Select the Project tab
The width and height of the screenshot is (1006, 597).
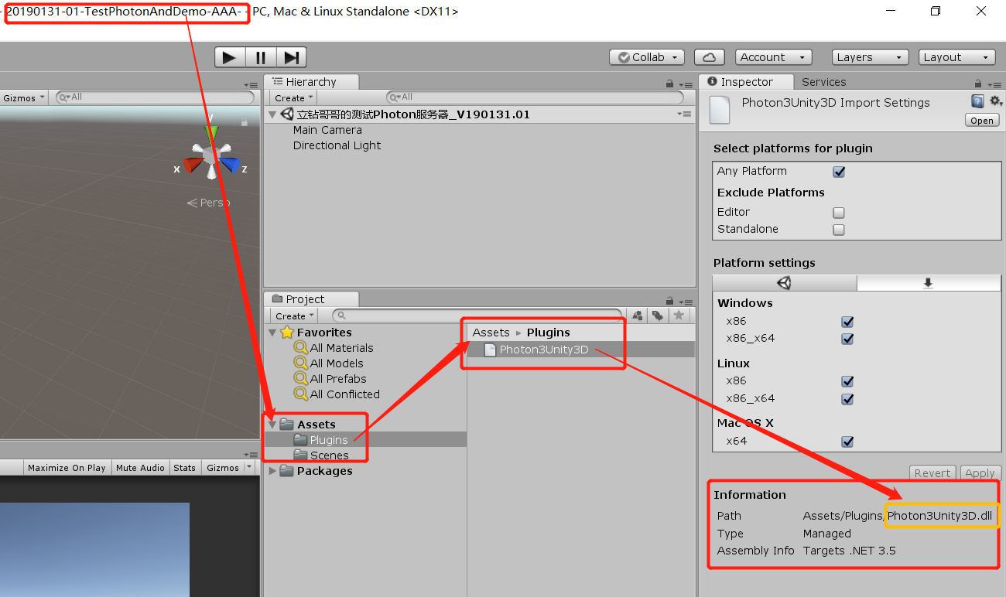coord(311,299)
